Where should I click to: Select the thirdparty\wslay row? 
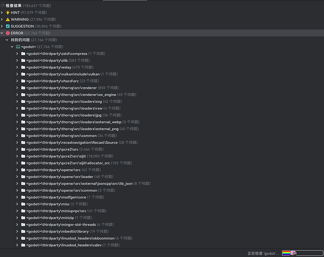pyautogui.click(x=162, y=67)
